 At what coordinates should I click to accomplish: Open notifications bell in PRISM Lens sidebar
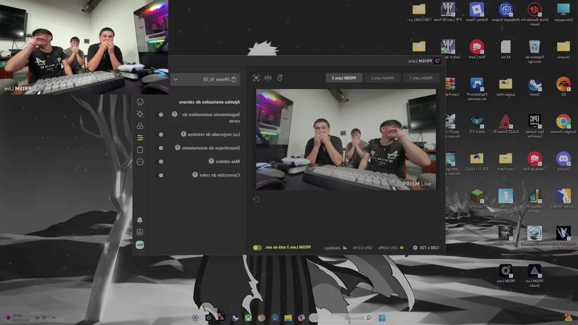140,220
